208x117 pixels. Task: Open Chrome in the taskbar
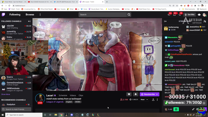pos(61,115)
